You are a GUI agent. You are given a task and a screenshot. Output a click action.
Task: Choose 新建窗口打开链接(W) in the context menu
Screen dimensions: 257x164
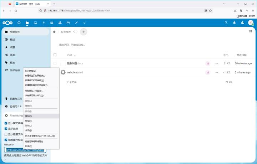point(41,80)
